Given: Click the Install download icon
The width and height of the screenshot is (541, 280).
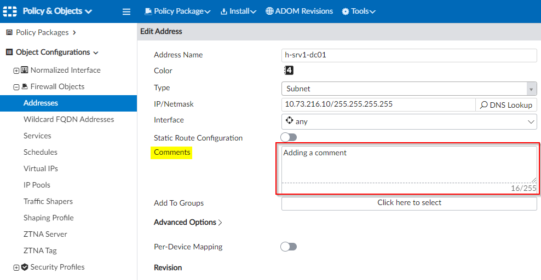Looking at the screenshot, I should coord(223,11).
